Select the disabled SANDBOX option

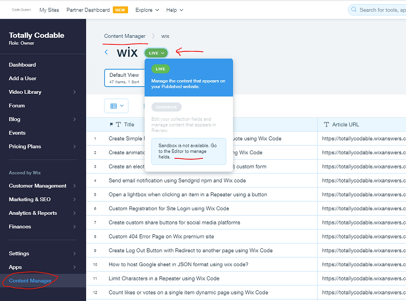(167, 107)
